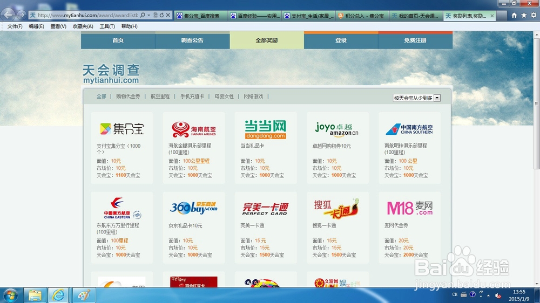
Task: Open 南航明珠俱乐部里程 reward title
Action: [x=406, y=149]
